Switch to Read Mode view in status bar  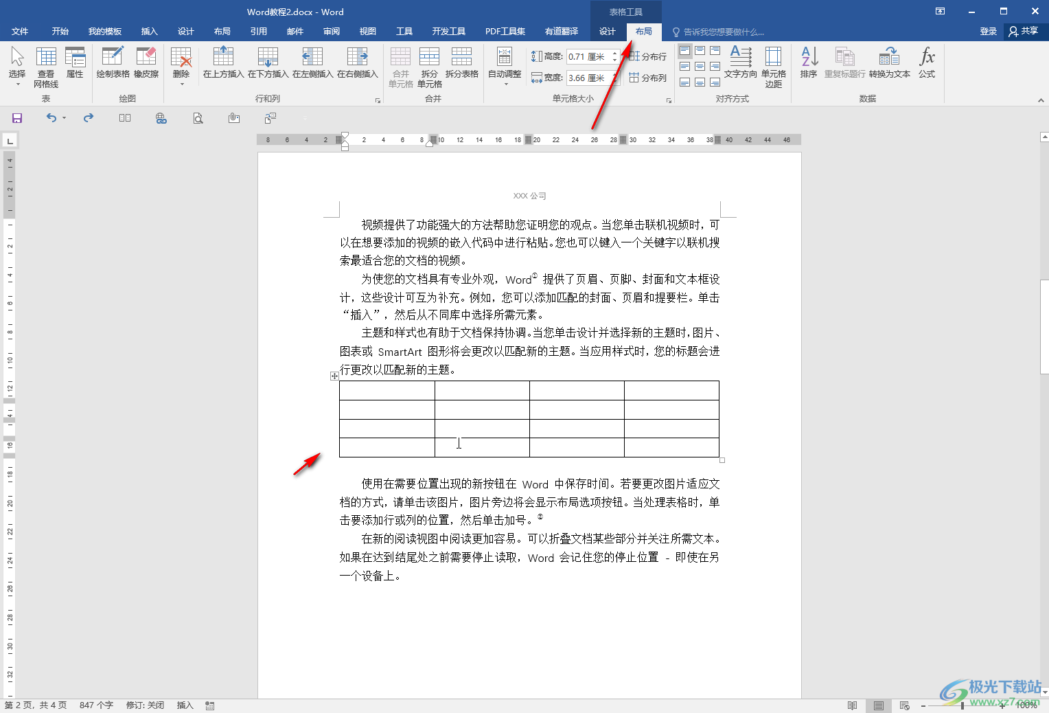(852, 705)
